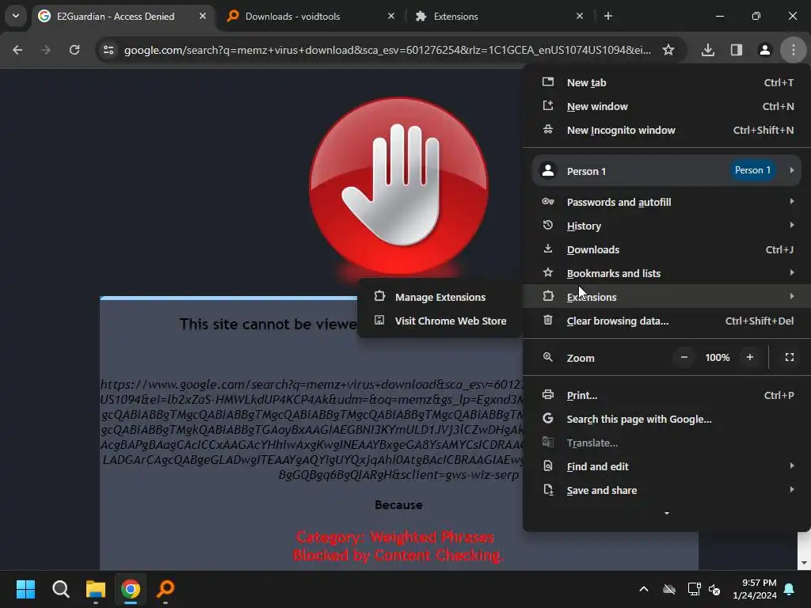Screen dimensions: 811x608
Task: Open the site information icon in the address bar
Action: coord(109,50)
